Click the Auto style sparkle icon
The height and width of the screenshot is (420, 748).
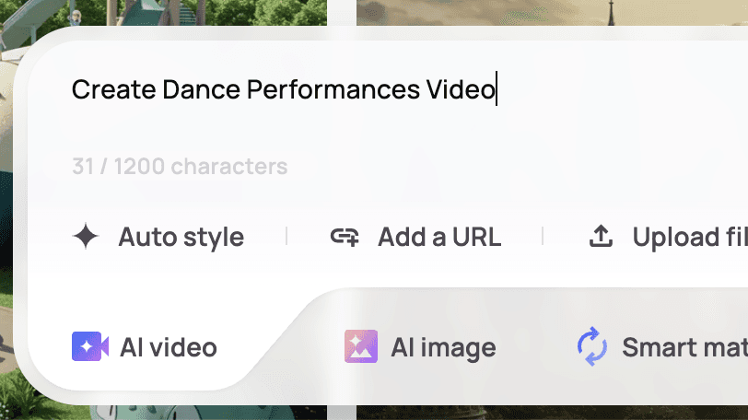pyautogui.click(x=86, y=236)
